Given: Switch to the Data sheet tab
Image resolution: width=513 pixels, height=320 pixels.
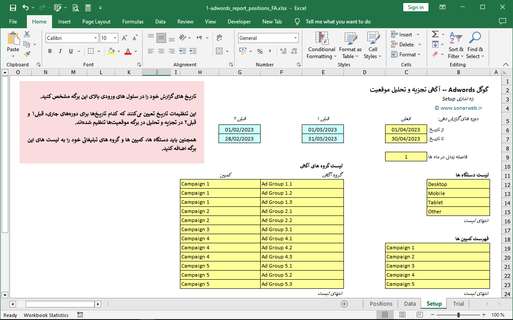Looking at the screenshot, I should [x=410, y=304].
